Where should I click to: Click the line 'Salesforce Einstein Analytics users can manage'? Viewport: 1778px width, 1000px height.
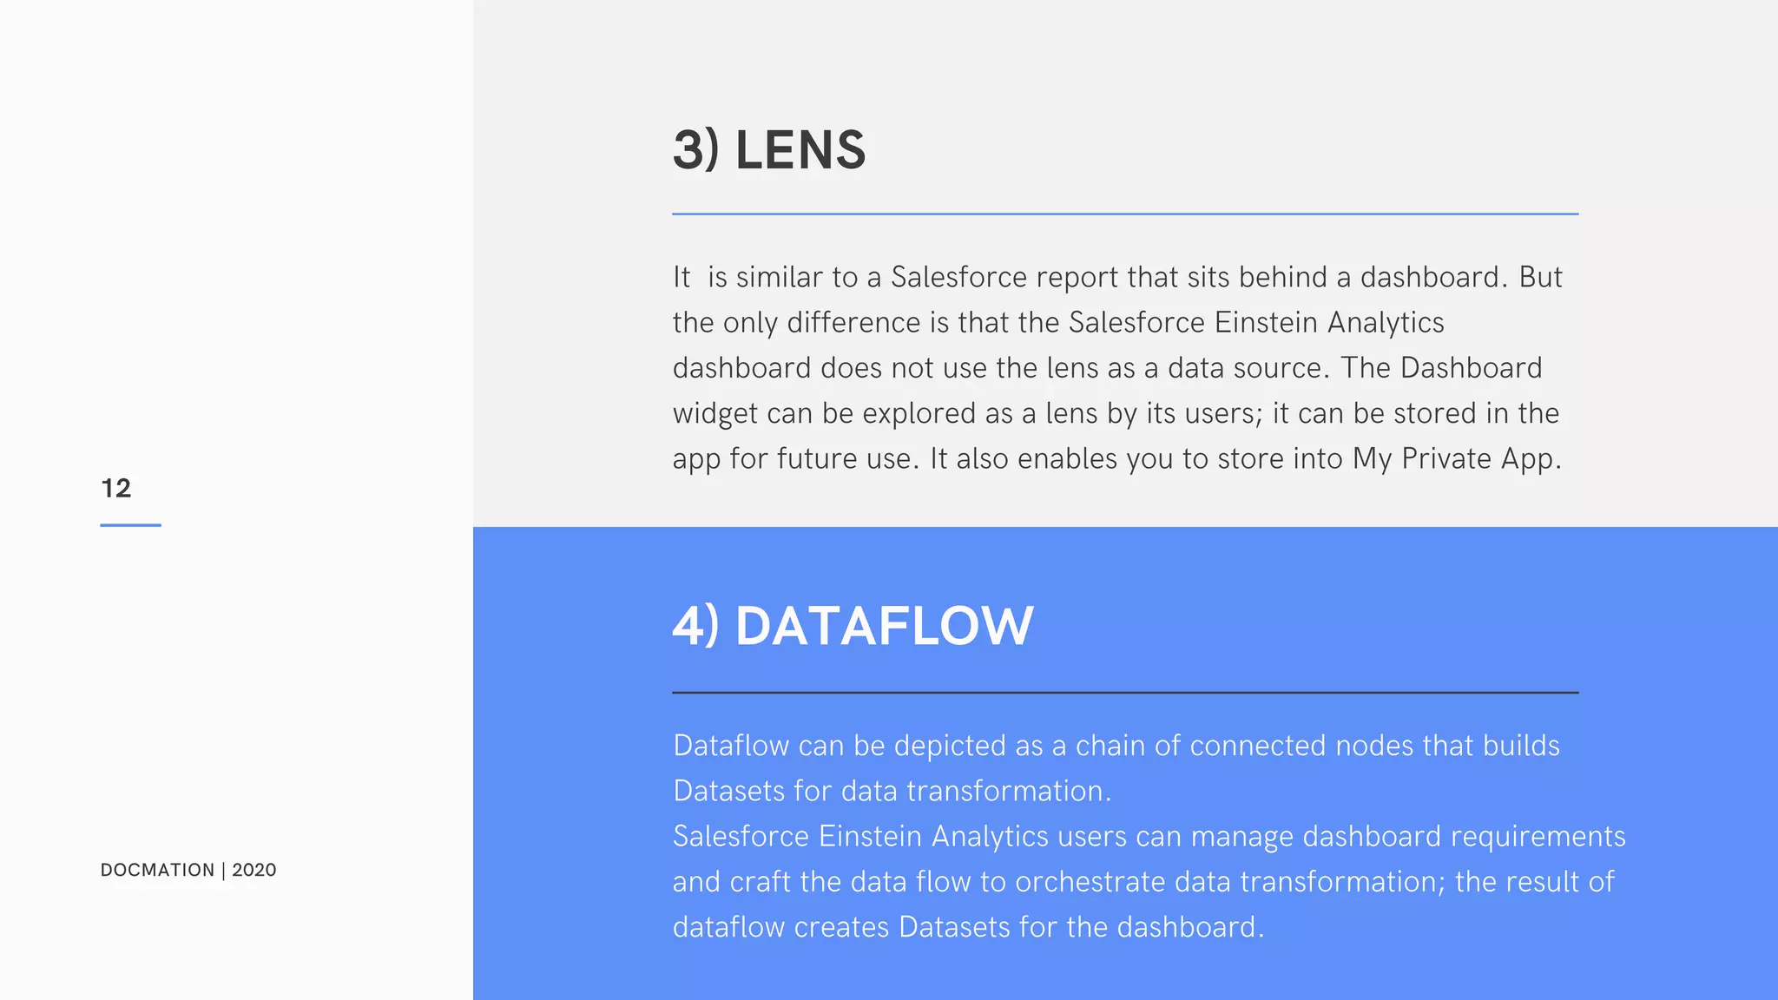point(1149,837)
